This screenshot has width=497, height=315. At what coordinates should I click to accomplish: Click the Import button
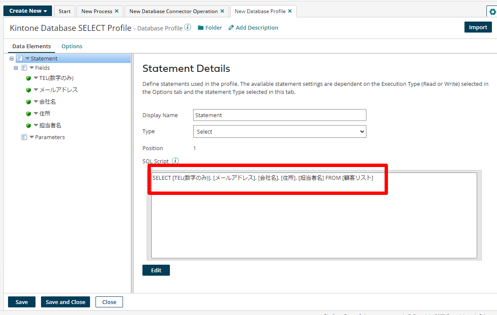click(x=478, y=27)
